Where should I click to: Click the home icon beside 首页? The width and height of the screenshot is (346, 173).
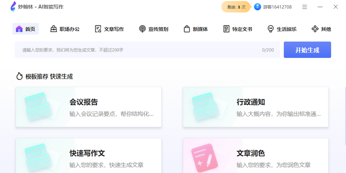19,29
